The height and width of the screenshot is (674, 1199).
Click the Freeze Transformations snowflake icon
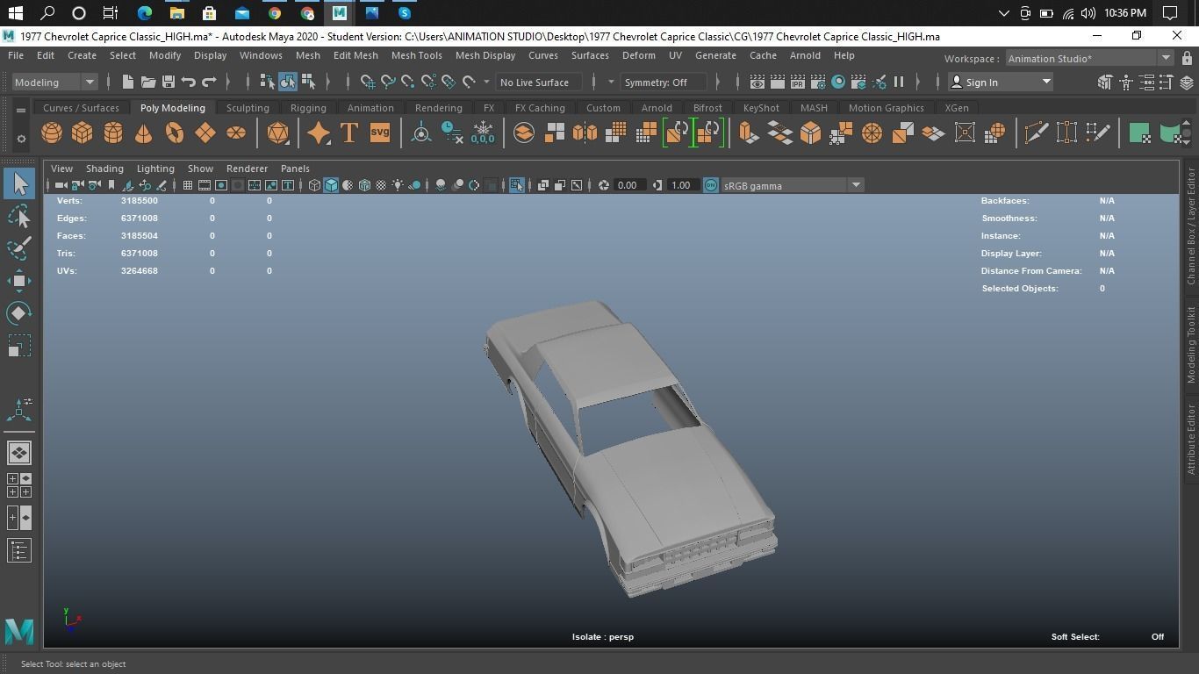point(483,133)
